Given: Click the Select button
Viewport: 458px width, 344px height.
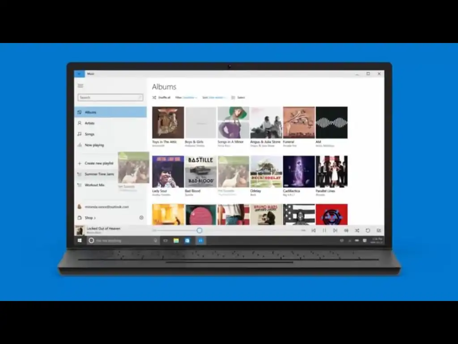Looking at the screenshot, I should tap(238, 97).
